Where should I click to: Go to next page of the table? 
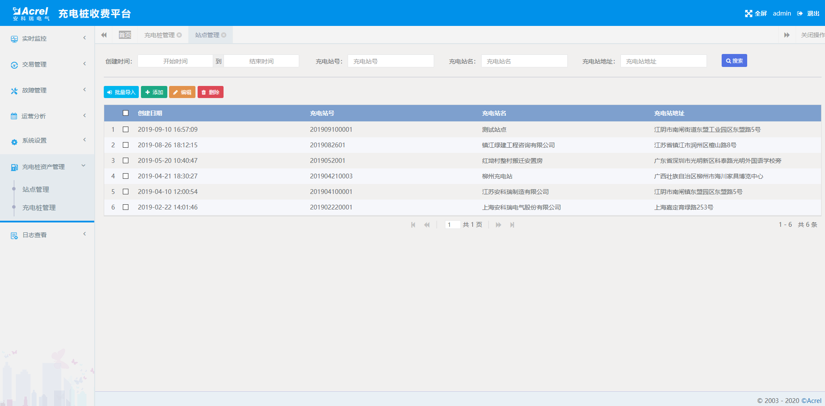(x=499, y=225)
